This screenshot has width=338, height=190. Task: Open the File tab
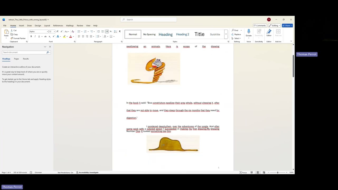pyautogui.click(x=5, y=26)
